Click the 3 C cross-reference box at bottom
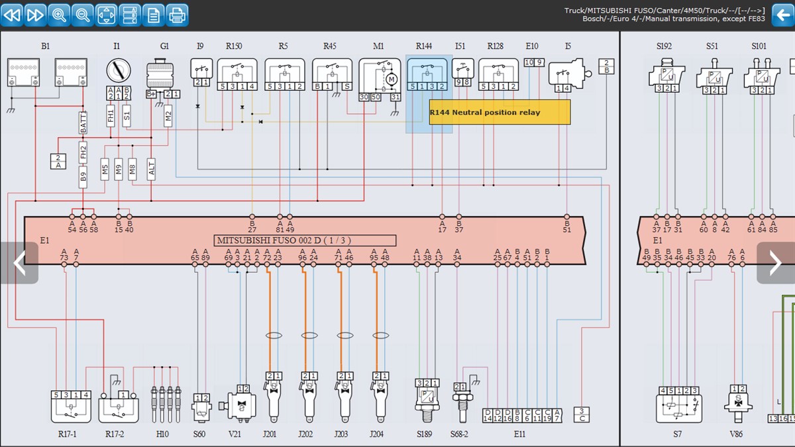 point(581,415)
